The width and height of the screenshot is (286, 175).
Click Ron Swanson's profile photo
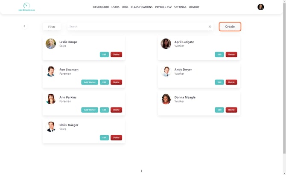[x=51, y=71]
